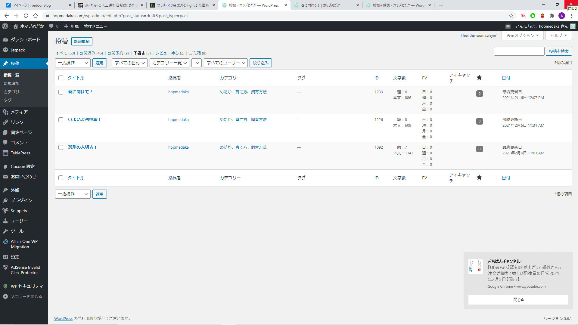Click the comments bubble in admin bar
Viewport: 578px width, 325px height.
51,26
